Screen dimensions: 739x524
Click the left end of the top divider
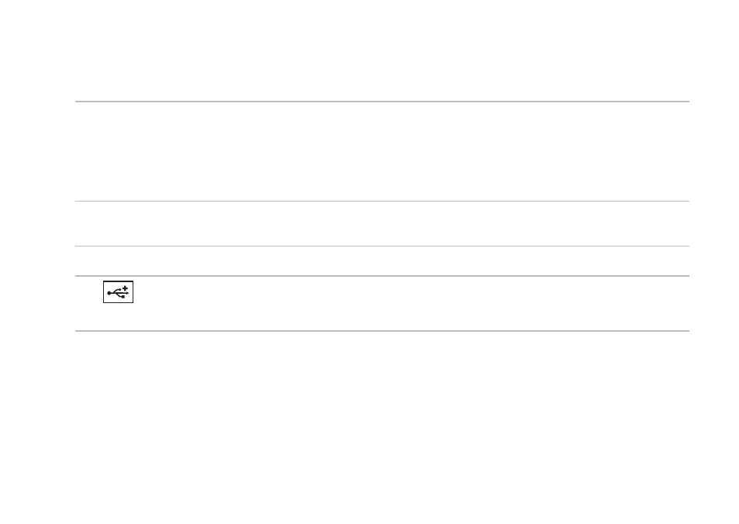[78, 102]
